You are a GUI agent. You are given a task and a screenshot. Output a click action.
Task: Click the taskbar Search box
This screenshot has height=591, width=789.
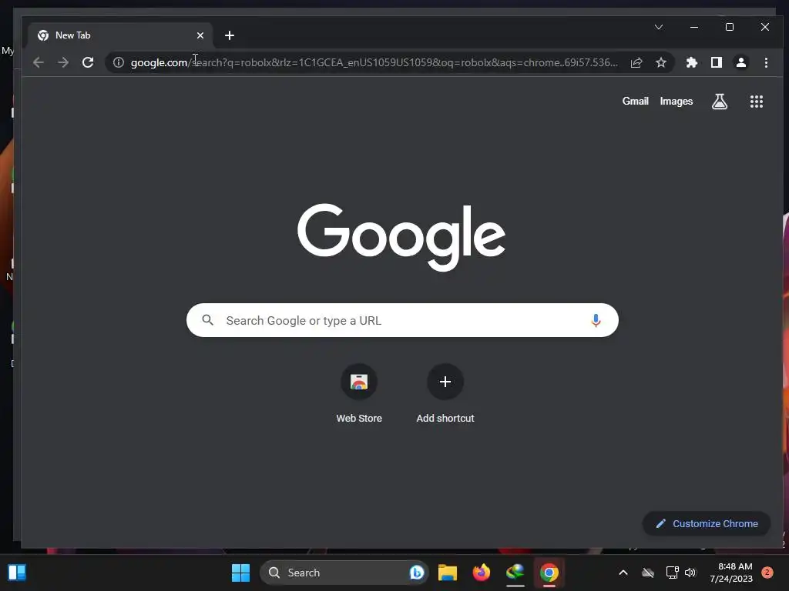[x=344, y=573]
